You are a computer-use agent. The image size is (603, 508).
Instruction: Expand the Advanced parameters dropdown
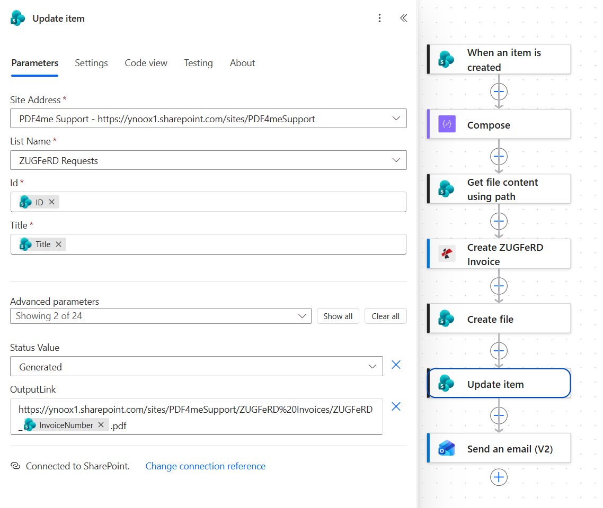point(161,316)
